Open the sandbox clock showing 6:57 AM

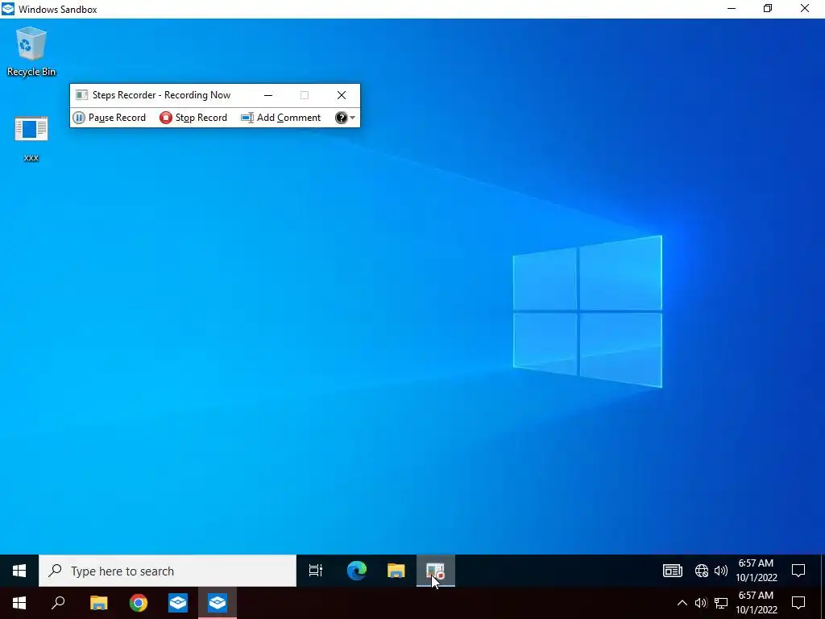coord(756,571)
